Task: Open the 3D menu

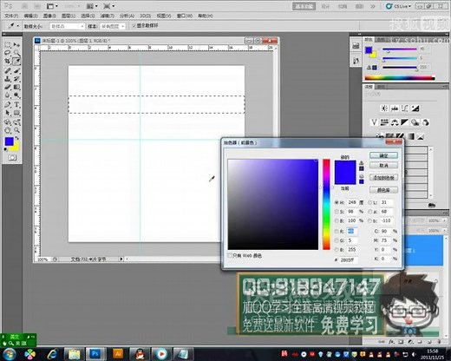Action: pos(146,16)
